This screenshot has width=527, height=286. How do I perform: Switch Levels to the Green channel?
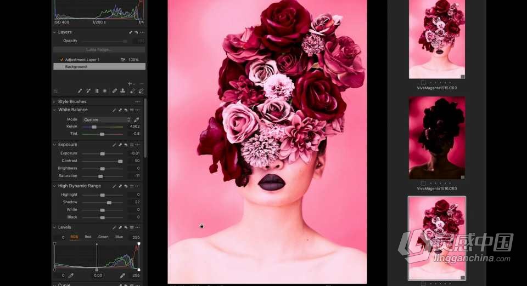pos(103,237)
